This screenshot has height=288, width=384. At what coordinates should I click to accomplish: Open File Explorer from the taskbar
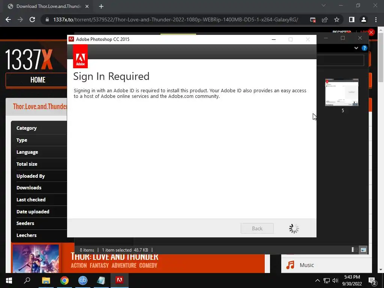[x=46, y=280]
